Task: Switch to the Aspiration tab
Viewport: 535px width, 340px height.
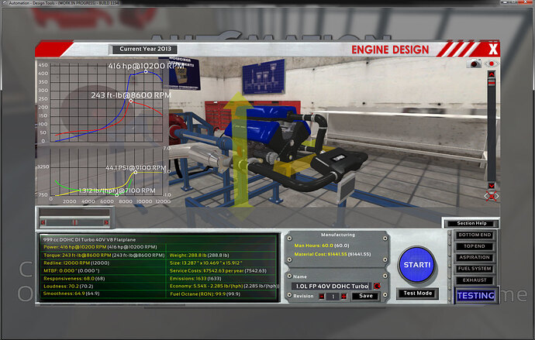Action: click(x=475, y=257)
